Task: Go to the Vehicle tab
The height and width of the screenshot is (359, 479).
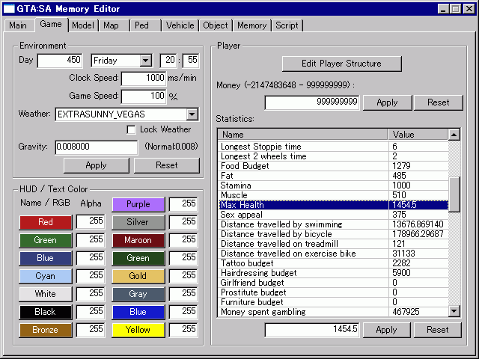Action: click(180, 25)
